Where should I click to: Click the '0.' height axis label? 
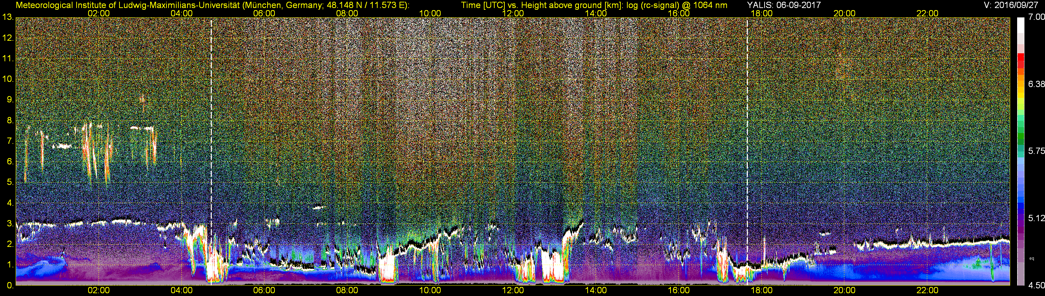(10, 286)
